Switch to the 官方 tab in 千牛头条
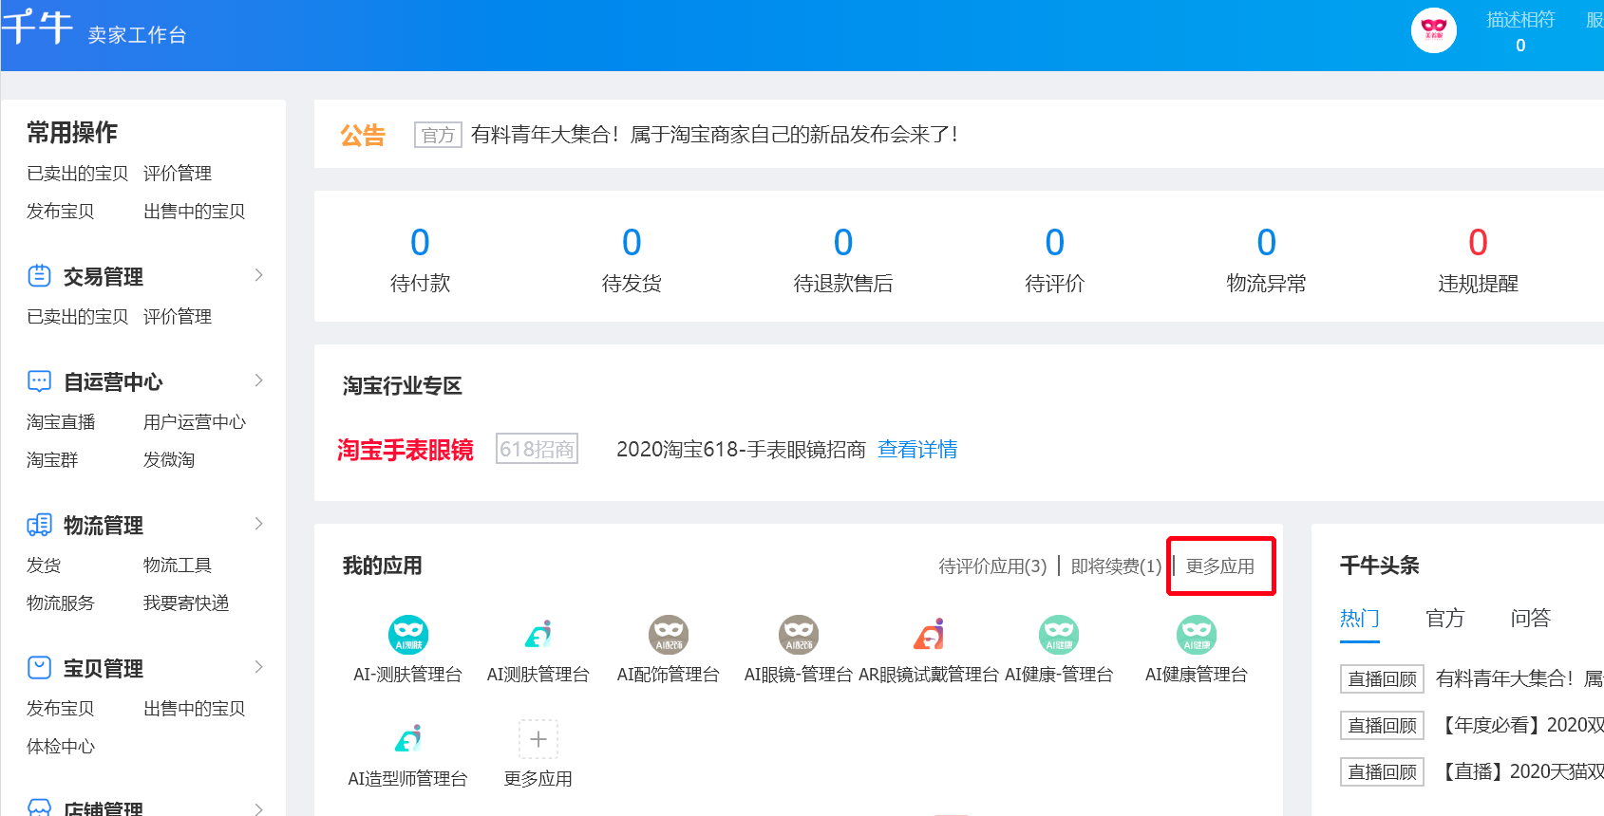 [x=1444, y=619]
